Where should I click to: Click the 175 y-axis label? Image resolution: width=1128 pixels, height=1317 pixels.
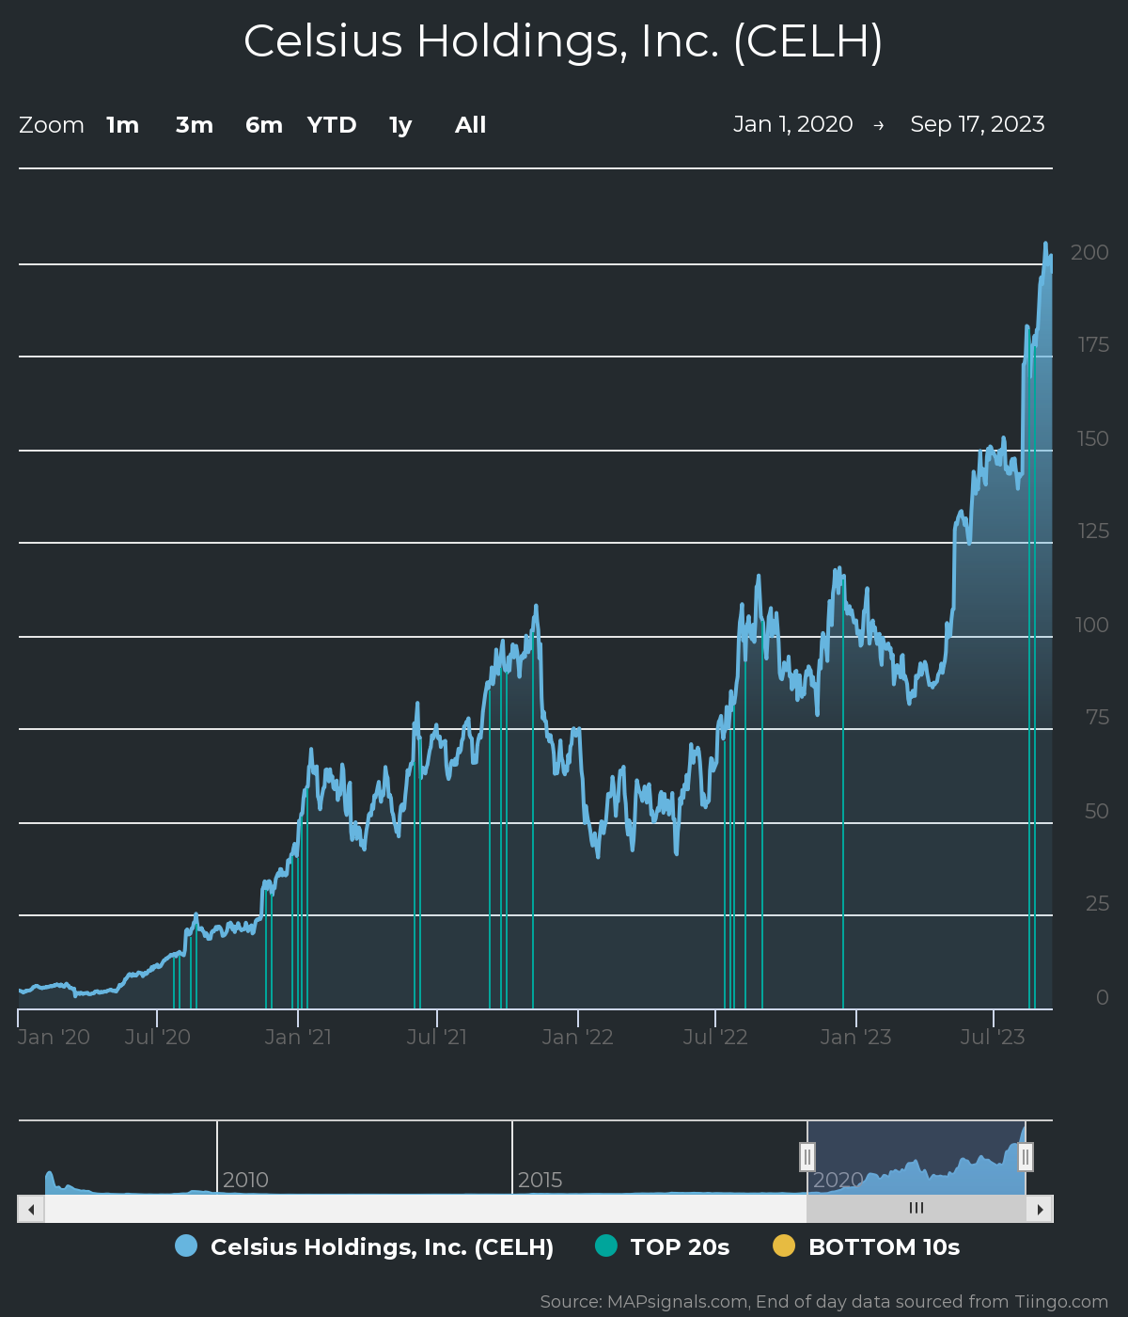1093,345
